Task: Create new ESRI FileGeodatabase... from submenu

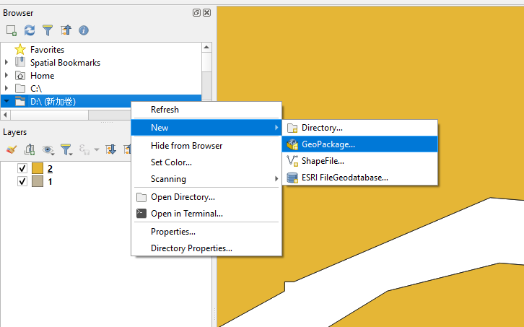Action: 360,178
